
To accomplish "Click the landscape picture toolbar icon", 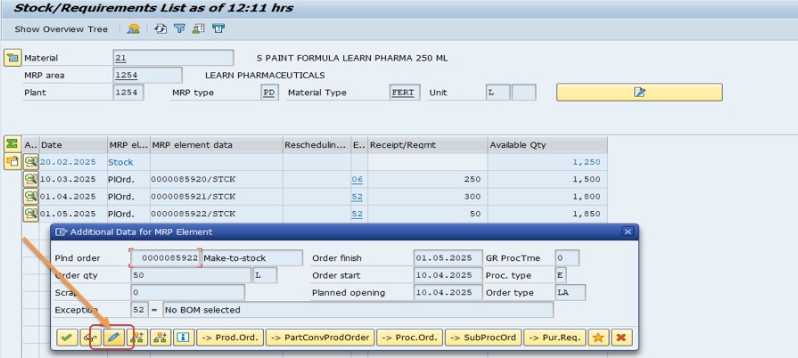I will (x=134, y=29).
